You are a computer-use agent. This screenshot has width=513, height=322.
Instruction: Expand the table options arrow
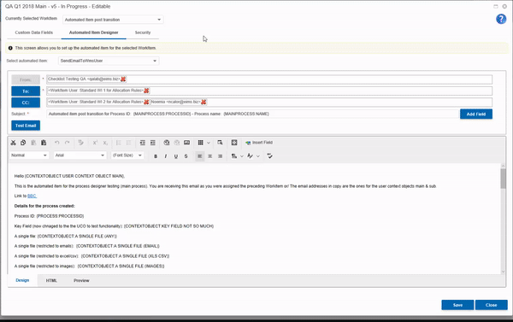(209, 143)
